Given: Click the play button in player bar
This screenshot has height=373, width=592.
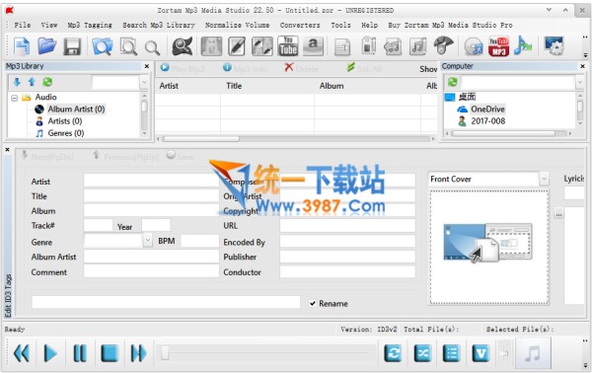Looking at the screenshot, I should [50, 353].
